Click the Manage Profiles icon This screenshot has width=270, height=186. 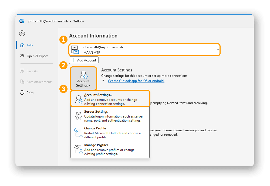(x=79, y=149)
